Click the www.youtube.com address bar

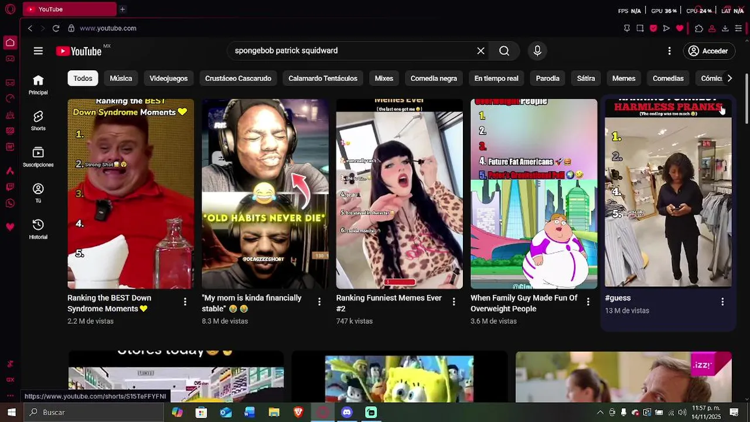point(108,28)
